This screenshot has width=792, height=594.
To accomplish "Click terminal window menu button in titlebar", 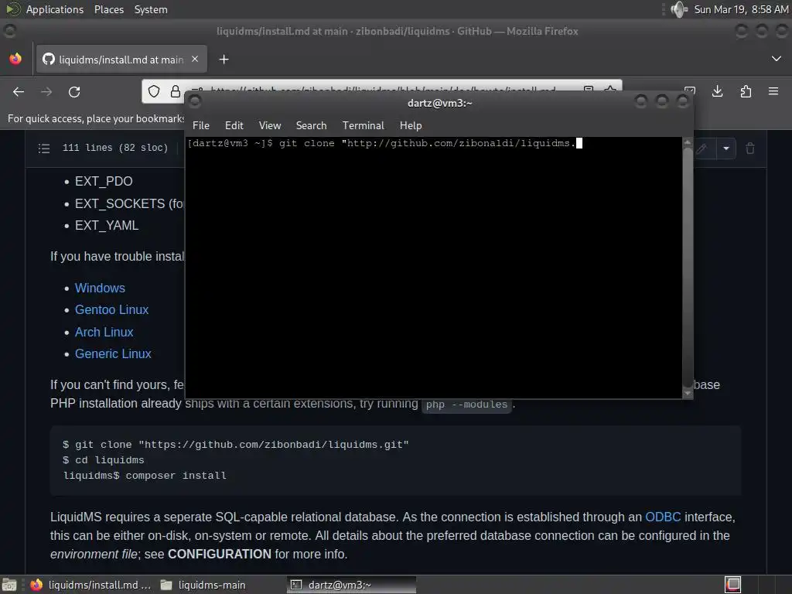I will 195,102.
